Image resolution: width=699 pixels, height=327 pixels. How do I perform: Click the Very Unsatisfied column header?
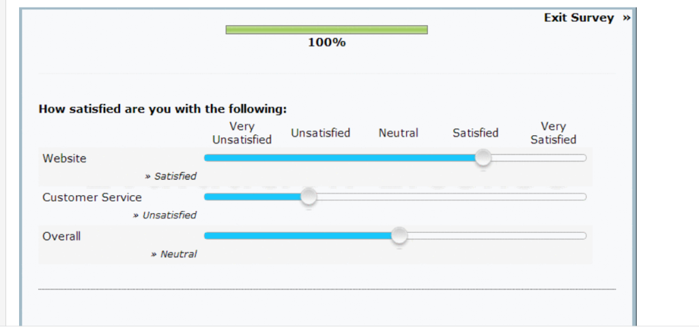[242, 133]
